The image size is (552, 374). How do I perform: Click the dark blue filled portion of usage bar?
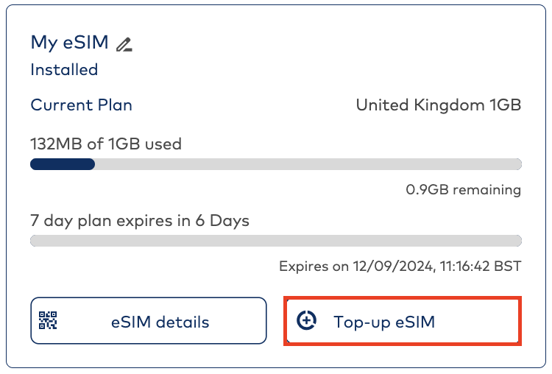coord(62,164)
